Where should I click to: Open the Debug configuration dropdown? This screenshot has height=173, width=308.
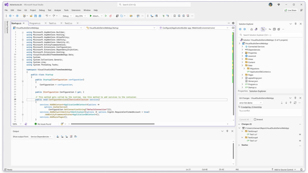pyautogui.click(x=67, y=16)
